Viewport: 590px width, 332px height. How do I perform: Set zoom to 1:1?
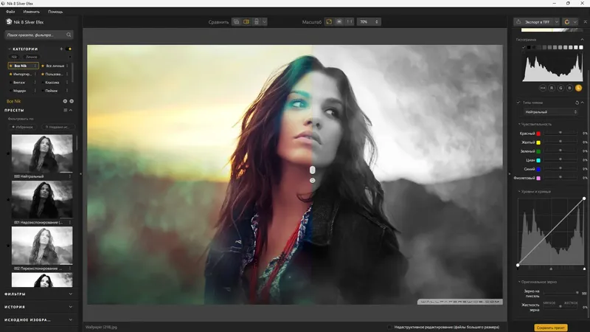[350, 22]
